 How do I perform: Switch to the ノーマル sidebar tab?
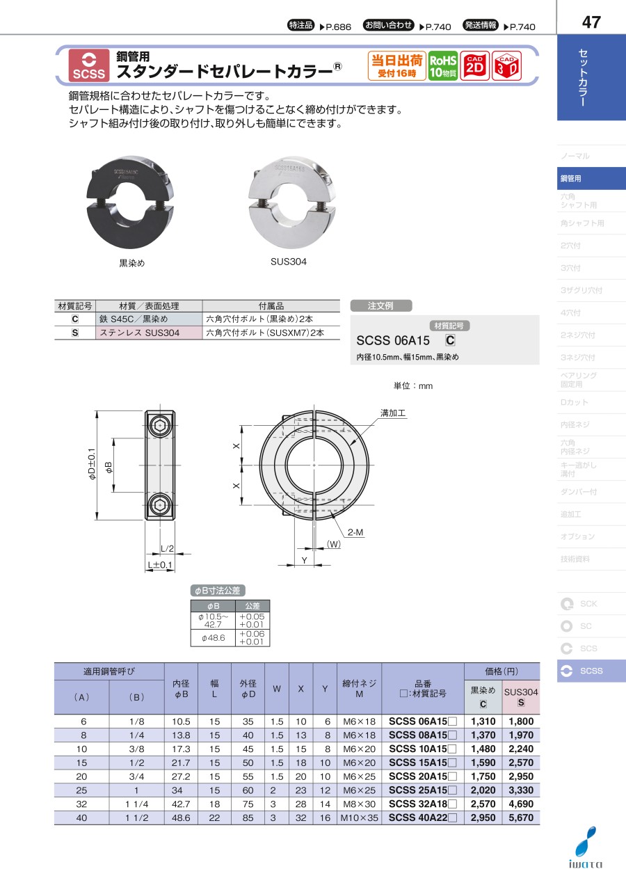pyautogui.click(x=591, y=157)
